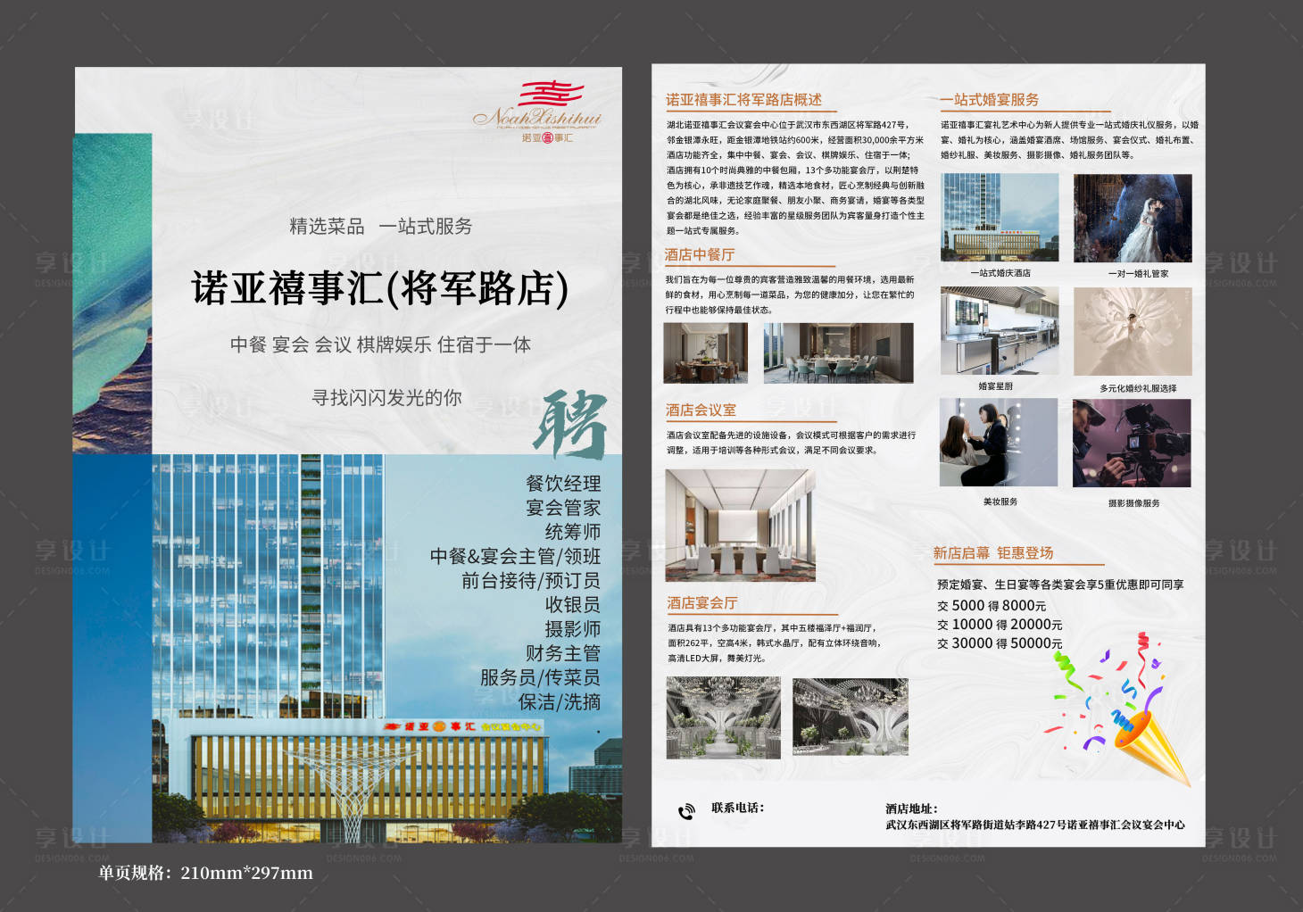This screenshot has width=1303, height=912.
Task: Select the job title 统筹师
Action: click(573, 532)
